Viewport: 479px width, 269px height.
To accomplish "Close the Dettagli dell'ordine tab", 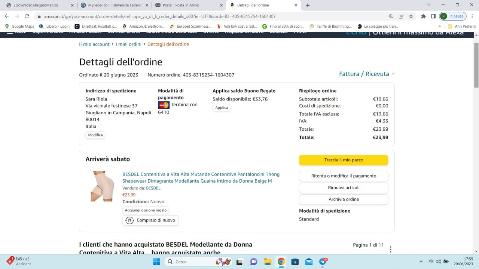I will coord(296,5).
